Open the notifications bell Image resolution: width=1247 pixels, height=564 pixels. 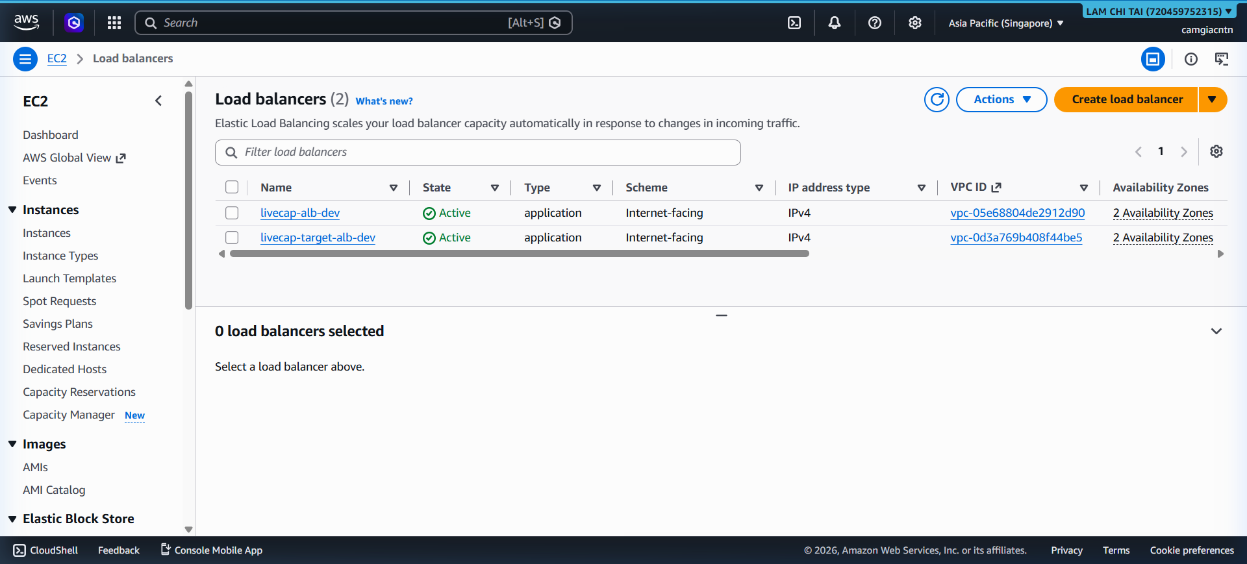pos(835,23)
